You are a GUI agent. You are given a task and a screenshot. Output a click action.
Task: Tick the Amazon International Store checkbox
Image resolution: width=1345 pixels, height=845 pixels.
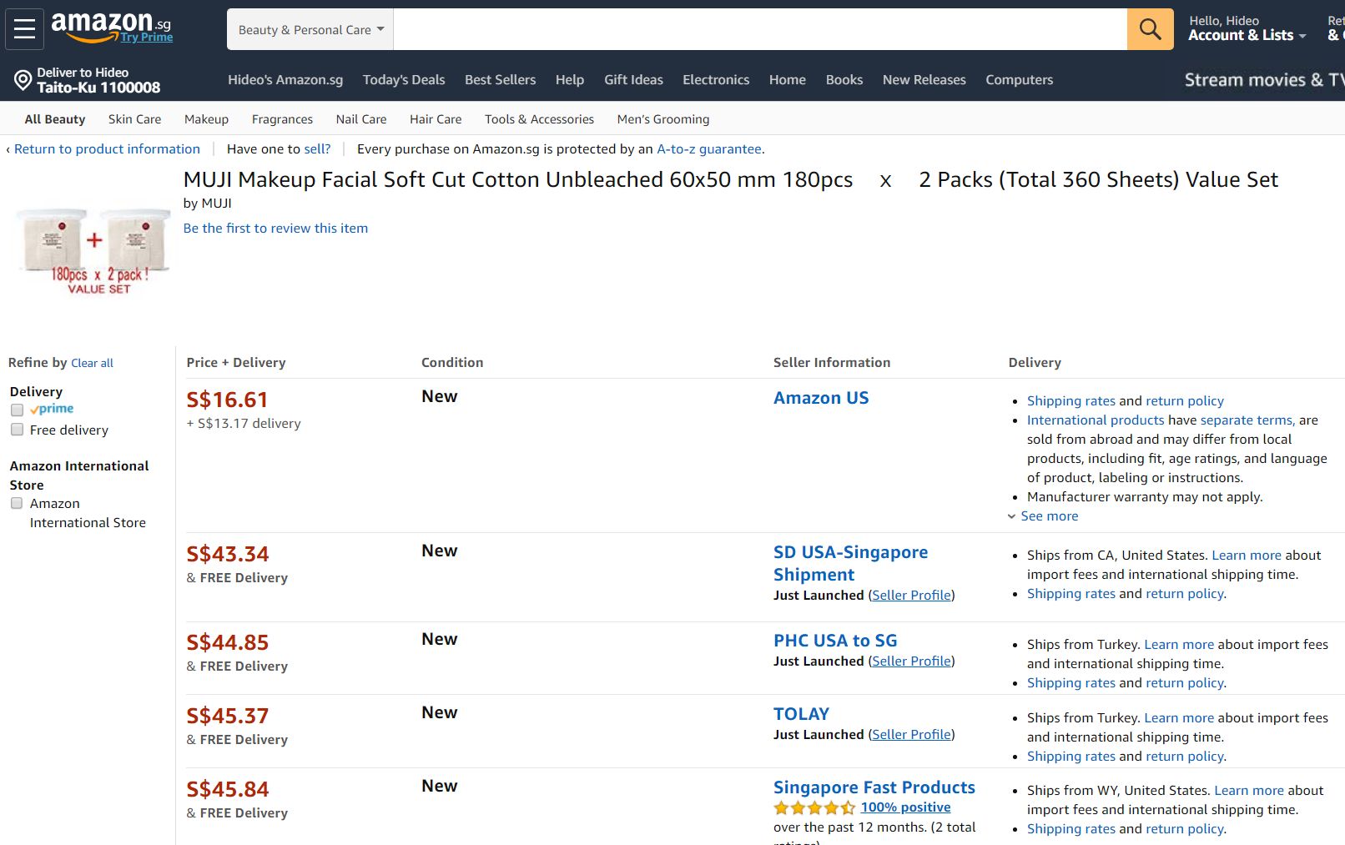click(x=17, y=503)
